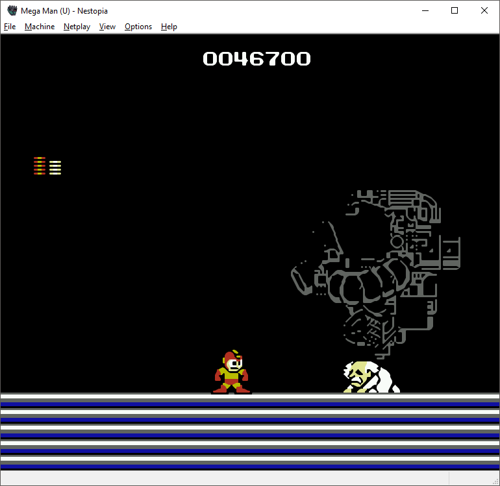The image size is (500, 486).
Task: Click the gray Wily machine outline
Action: (x=375, y=274)
